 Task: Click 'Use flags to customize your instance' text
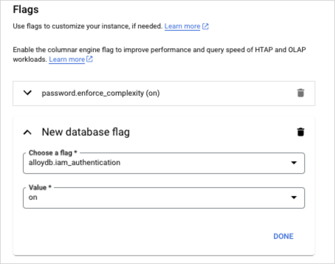coord(87,26)
